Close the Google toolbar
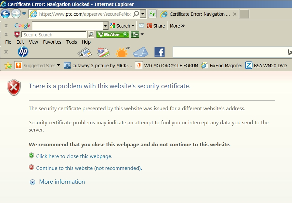The image size is (292, 203). pos(6,26)
